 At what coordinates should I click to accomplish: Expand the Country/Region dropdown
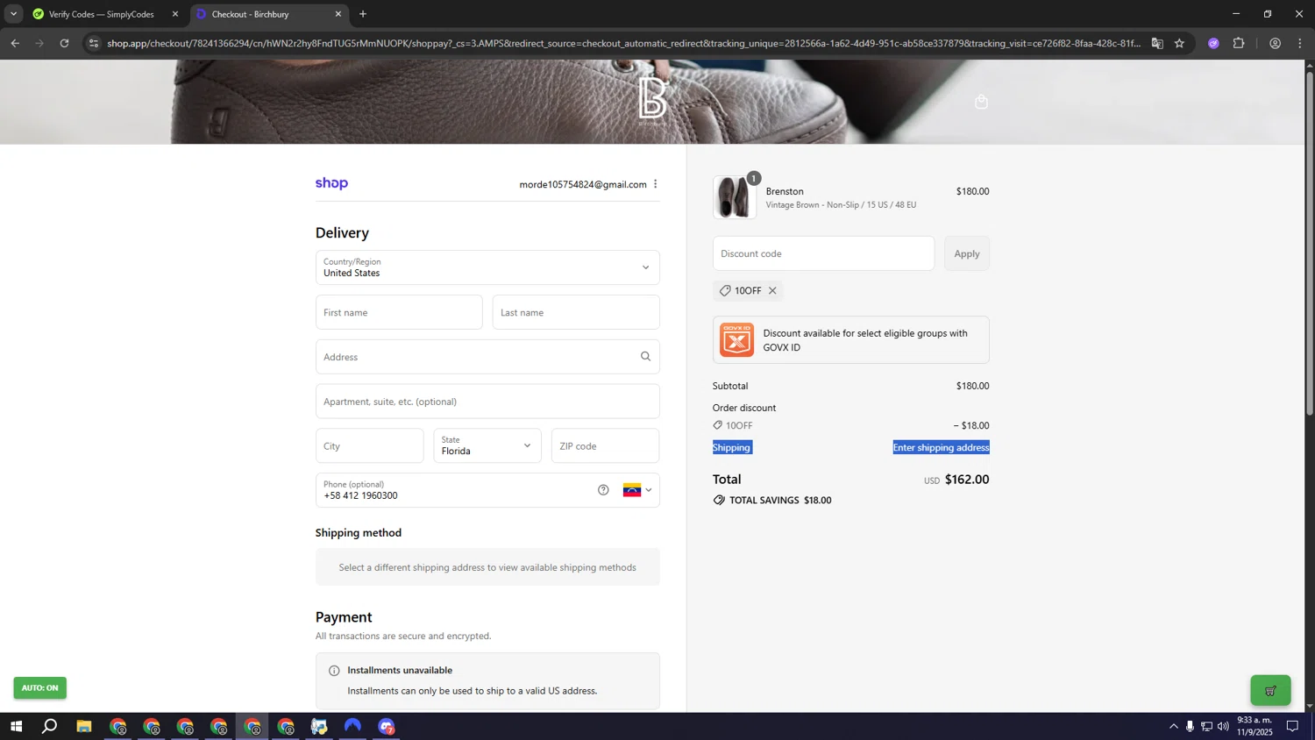[487, 267]
